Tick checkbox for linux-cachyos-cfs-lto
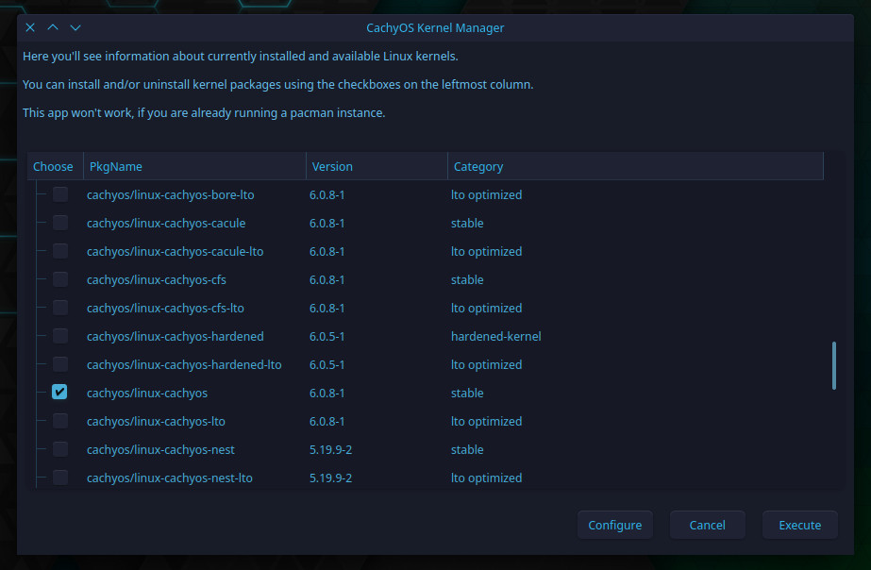Image resolution: width=871 pixels, height=570 pixels. (x=60, y=308)
